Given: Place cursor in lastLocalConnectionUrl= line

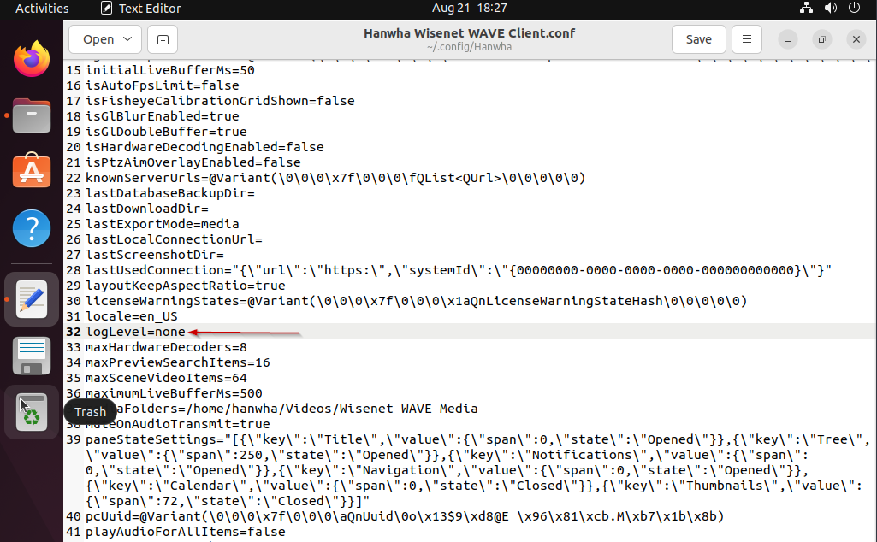Looking at the screenshot, I should click(x=174, y=239).
